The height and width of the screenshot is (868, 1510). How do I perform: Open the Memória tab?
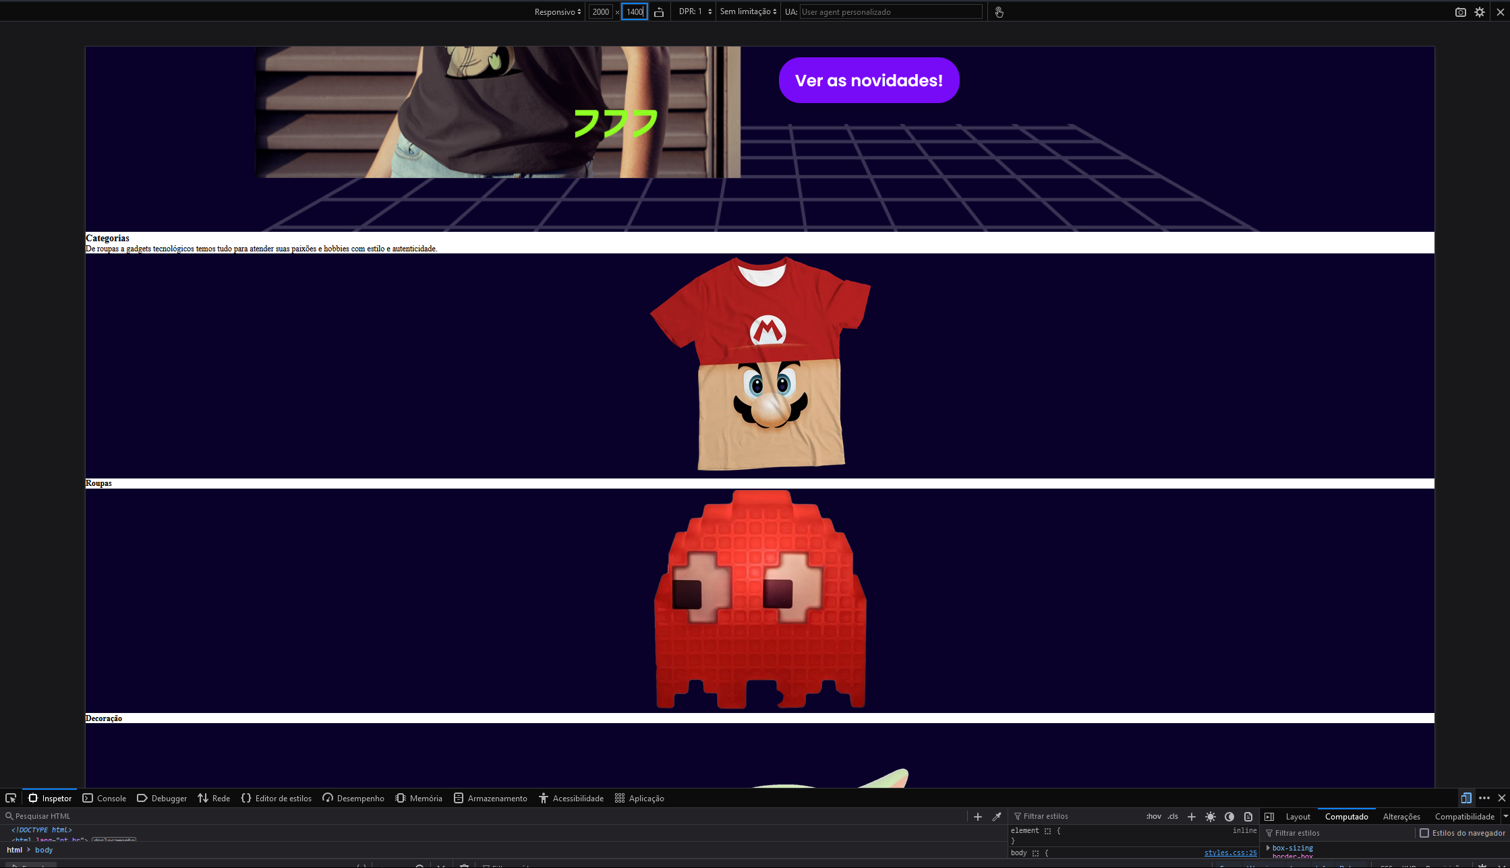point(419,798)
